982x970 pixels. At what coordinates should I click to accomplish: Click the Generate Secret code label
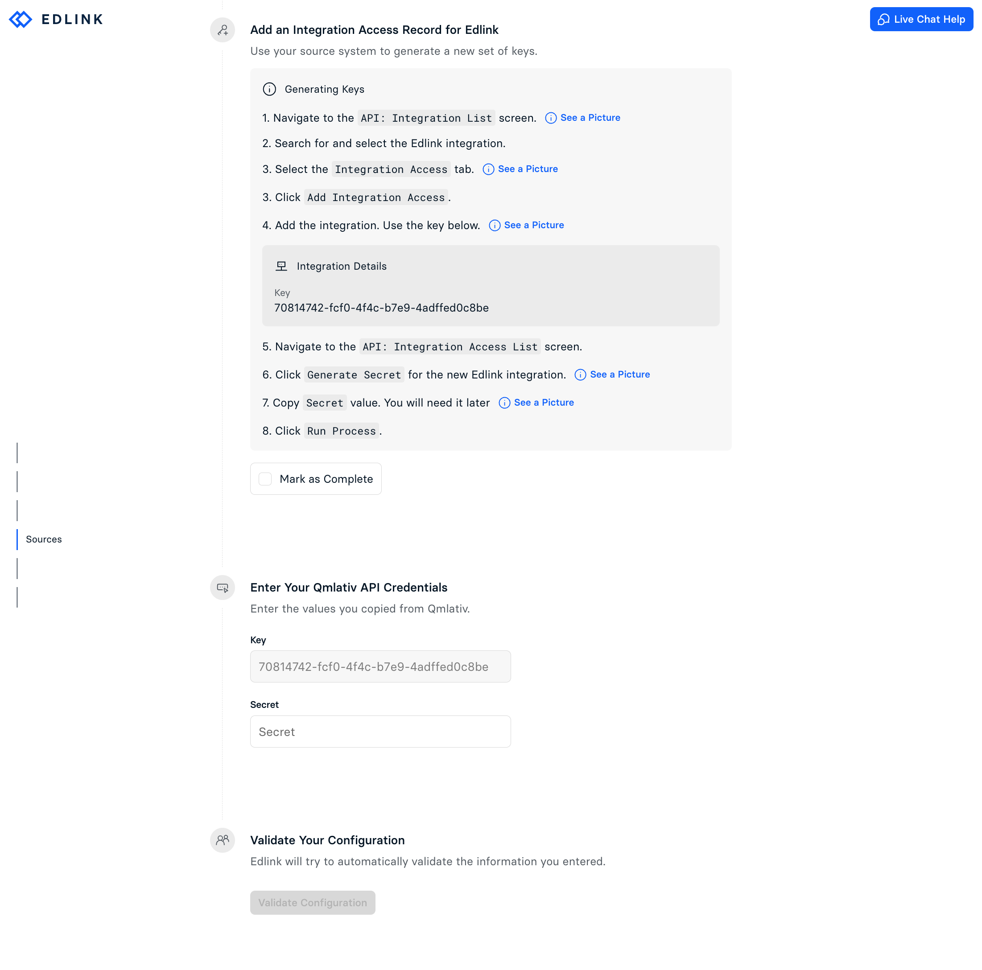(x=354, y=375)
